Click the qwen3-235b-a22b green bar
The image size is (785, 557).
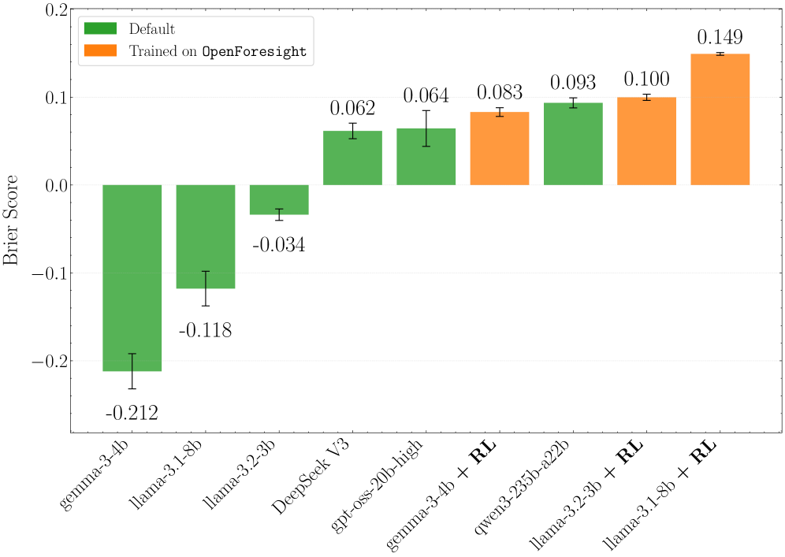coord(573,144)
